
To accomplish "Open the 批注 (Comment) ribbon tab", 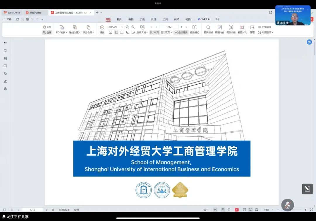I will [x=154, y=19].
